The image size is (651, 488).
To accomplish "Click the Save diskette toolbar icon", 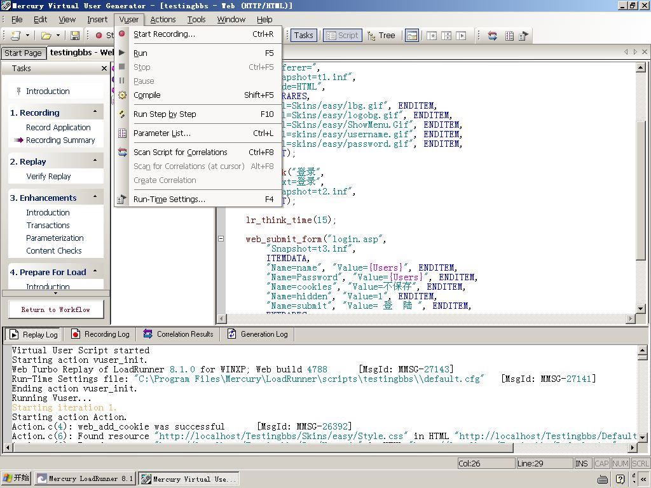I will 75,36.
